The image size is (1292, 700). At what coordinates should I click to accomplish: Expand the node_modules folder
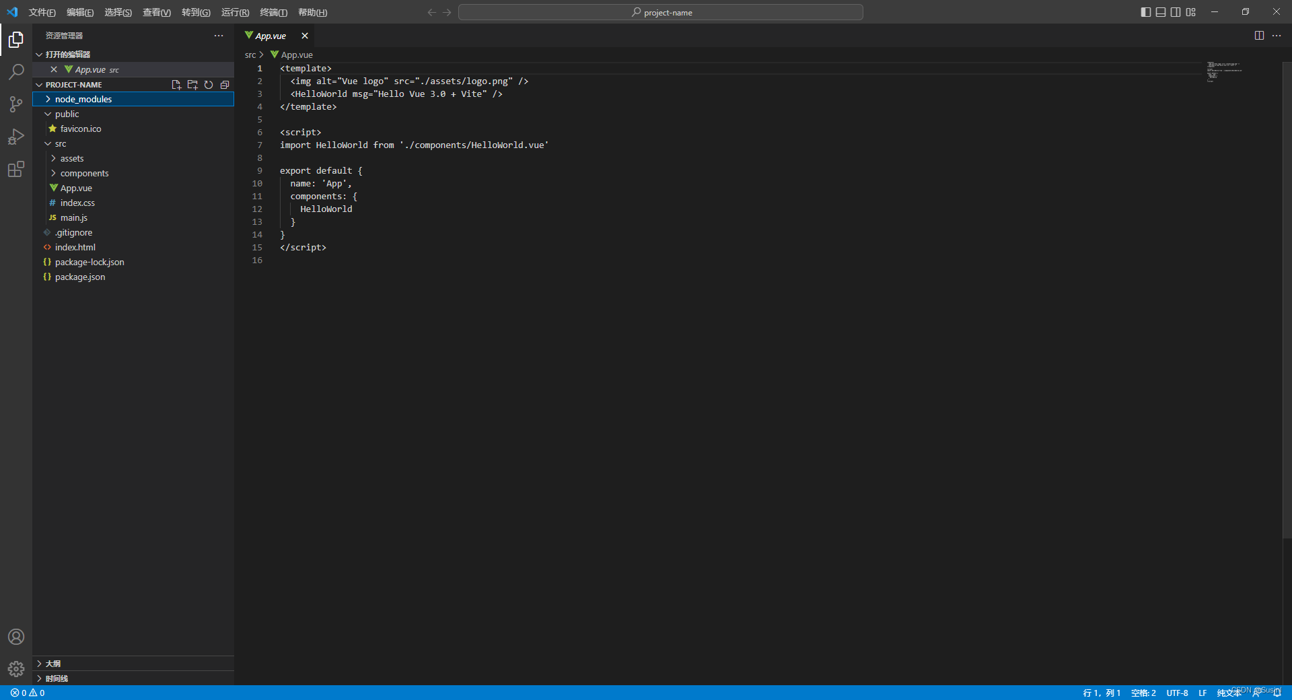(133, 99)
